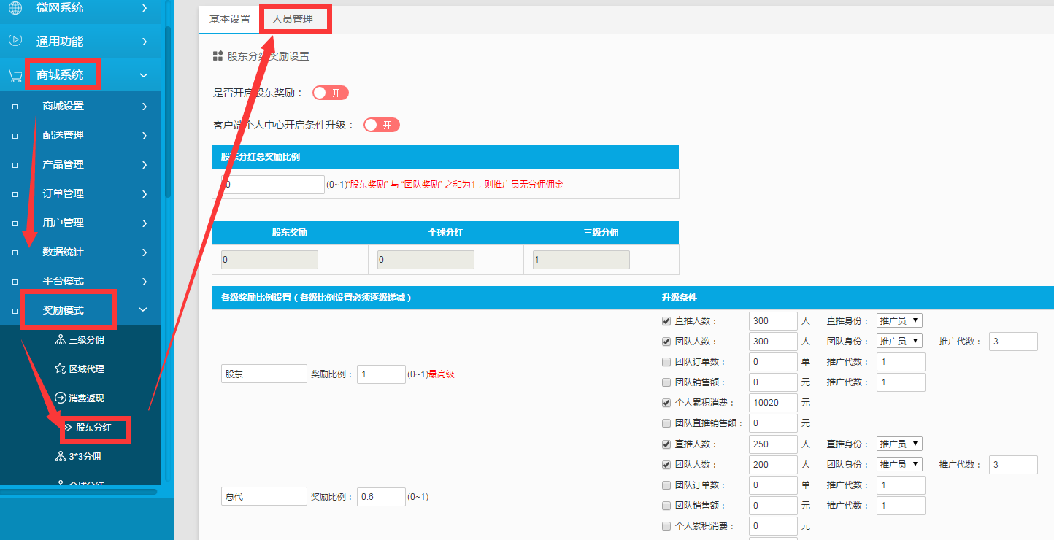
Task: Switch to 基本设置 tab
Action: 230,19
